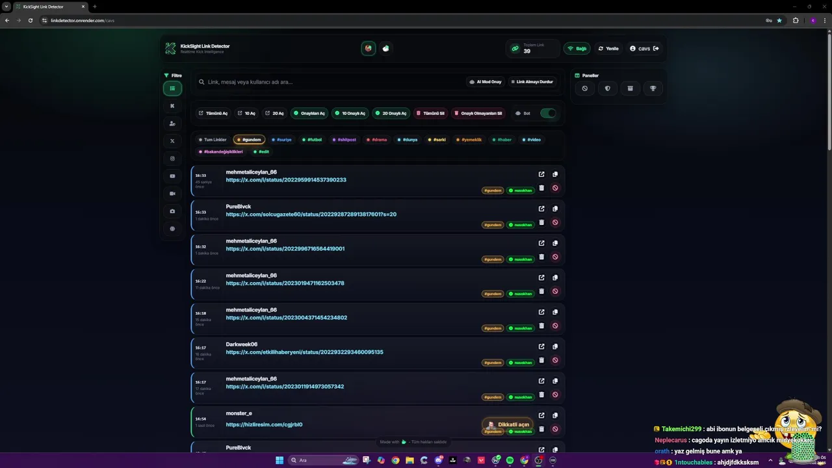Select the Tum Linkler tab
This screenshot has height=468, width=832.
[213, 140]
